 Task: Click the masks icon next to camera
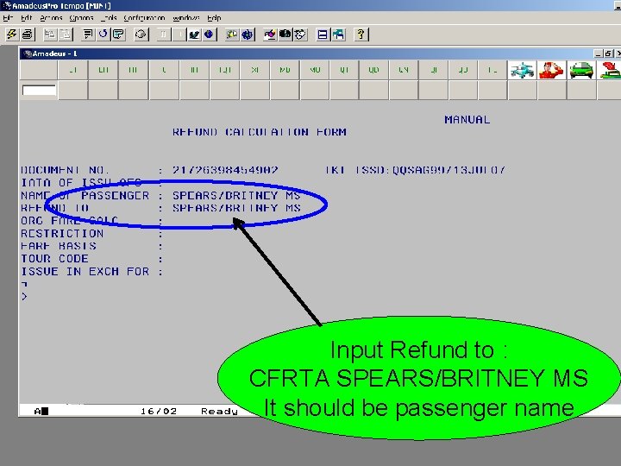click(300, 35)
